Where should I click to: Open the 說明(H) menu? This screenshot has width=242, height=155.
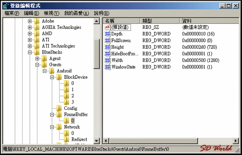(102, 13)
